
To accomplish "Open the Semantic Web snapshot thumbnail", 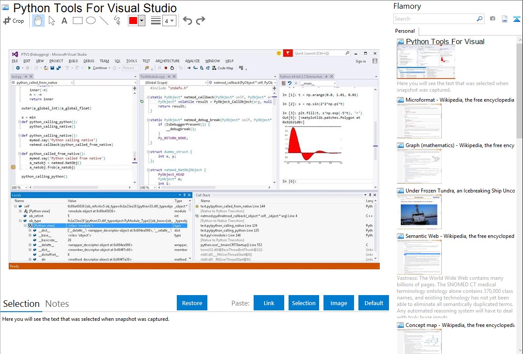I will pyautogui.click(x=419, y=257).
